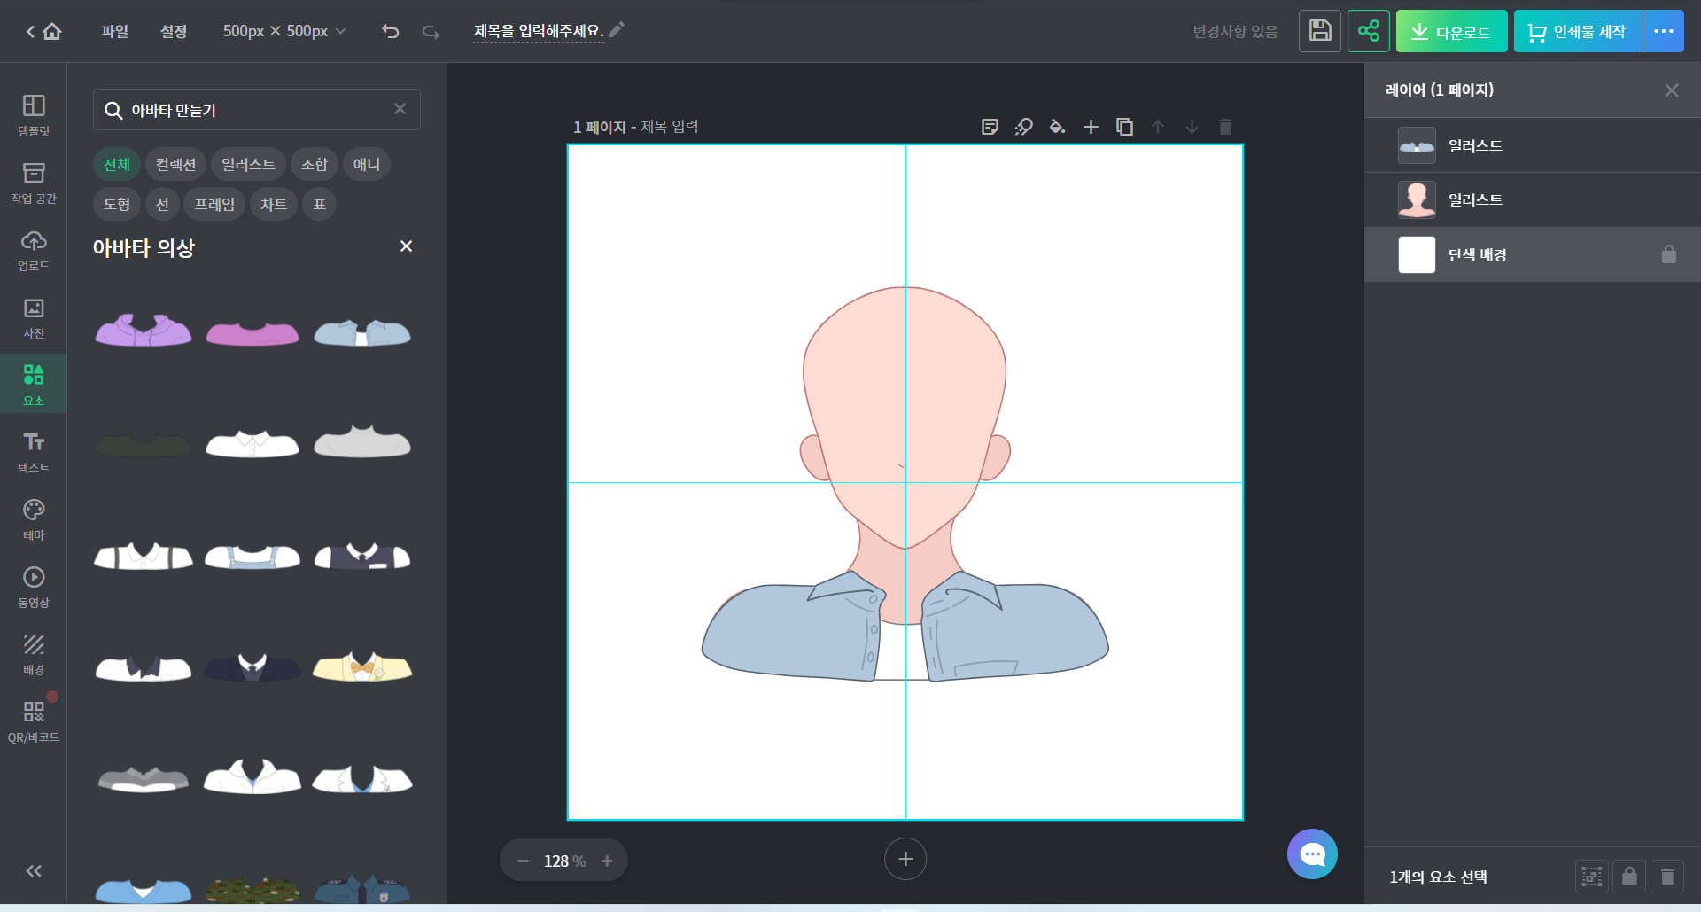Open the 작업 공간 sidebar panel
The image size is (1701, 912).
pos(34,183)
